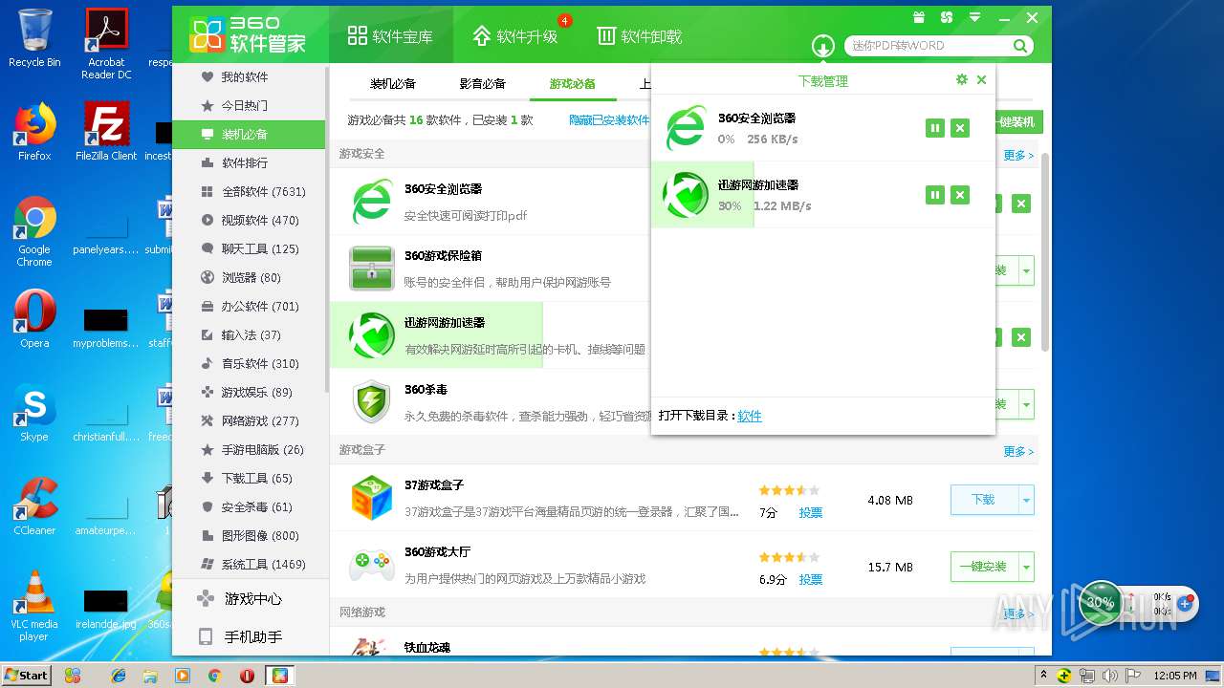Click 下载 button for 37游戏盒子
1224x688 pixels.
[x=983, y=500]
